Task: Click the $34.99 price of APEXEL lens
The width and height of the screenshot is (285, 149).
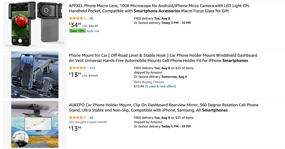Action: [x=75, y=25]
